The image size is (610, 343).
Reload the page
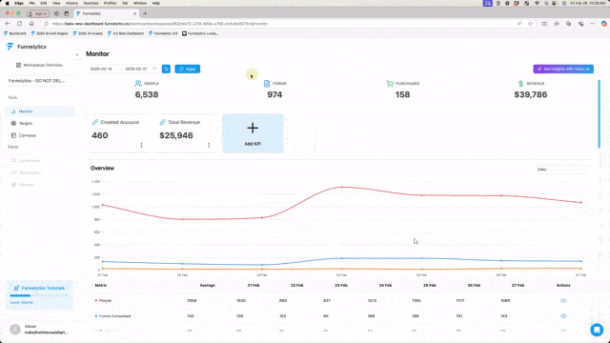[19, 24]
